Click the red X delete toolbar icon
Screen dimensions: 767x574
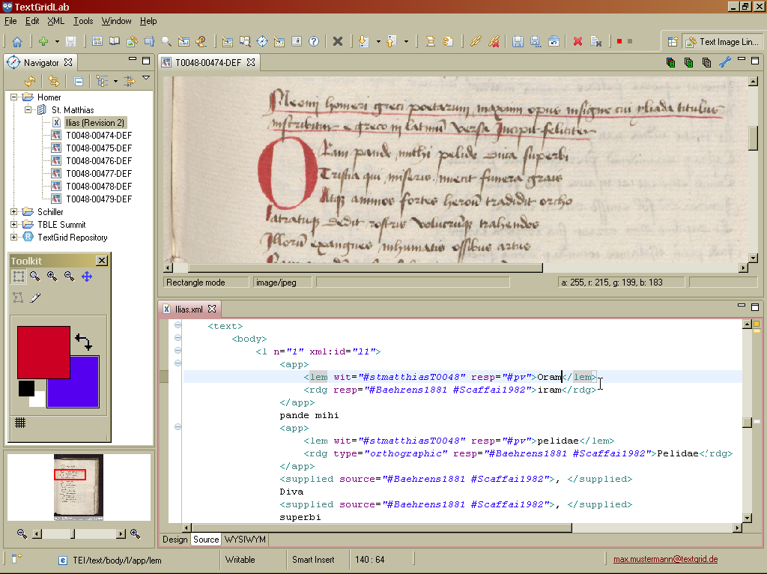(x=577, y=41)
